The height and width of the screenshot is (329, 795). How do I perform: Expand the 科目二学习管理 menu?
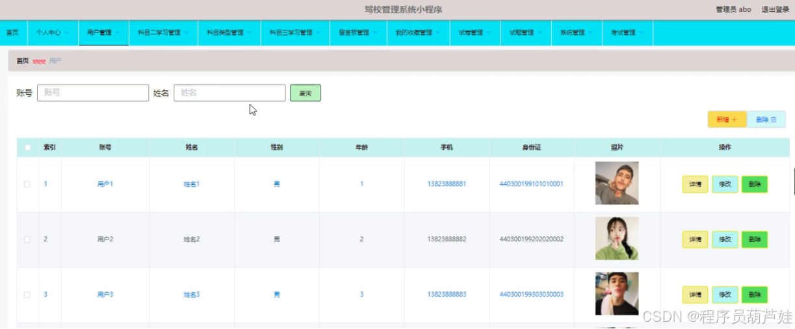[x=163, y=32]
